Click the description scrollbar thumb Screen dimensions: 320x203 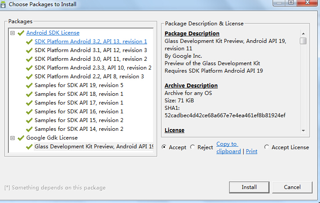click(303, 41)
